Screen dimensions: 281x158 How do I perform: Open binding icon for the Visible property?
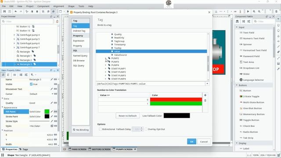56,84
